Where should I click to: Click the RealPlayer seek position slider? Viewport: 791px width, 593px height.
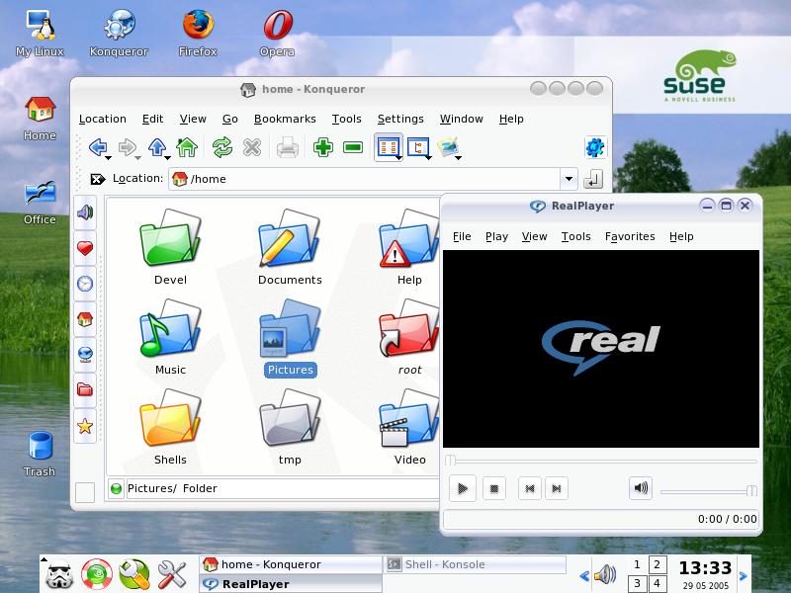(601, 460)
